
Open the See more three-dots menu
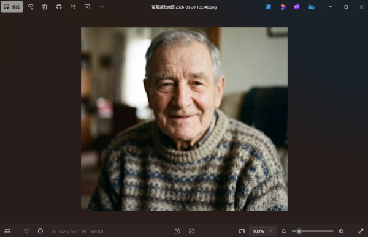coord(101,7)
